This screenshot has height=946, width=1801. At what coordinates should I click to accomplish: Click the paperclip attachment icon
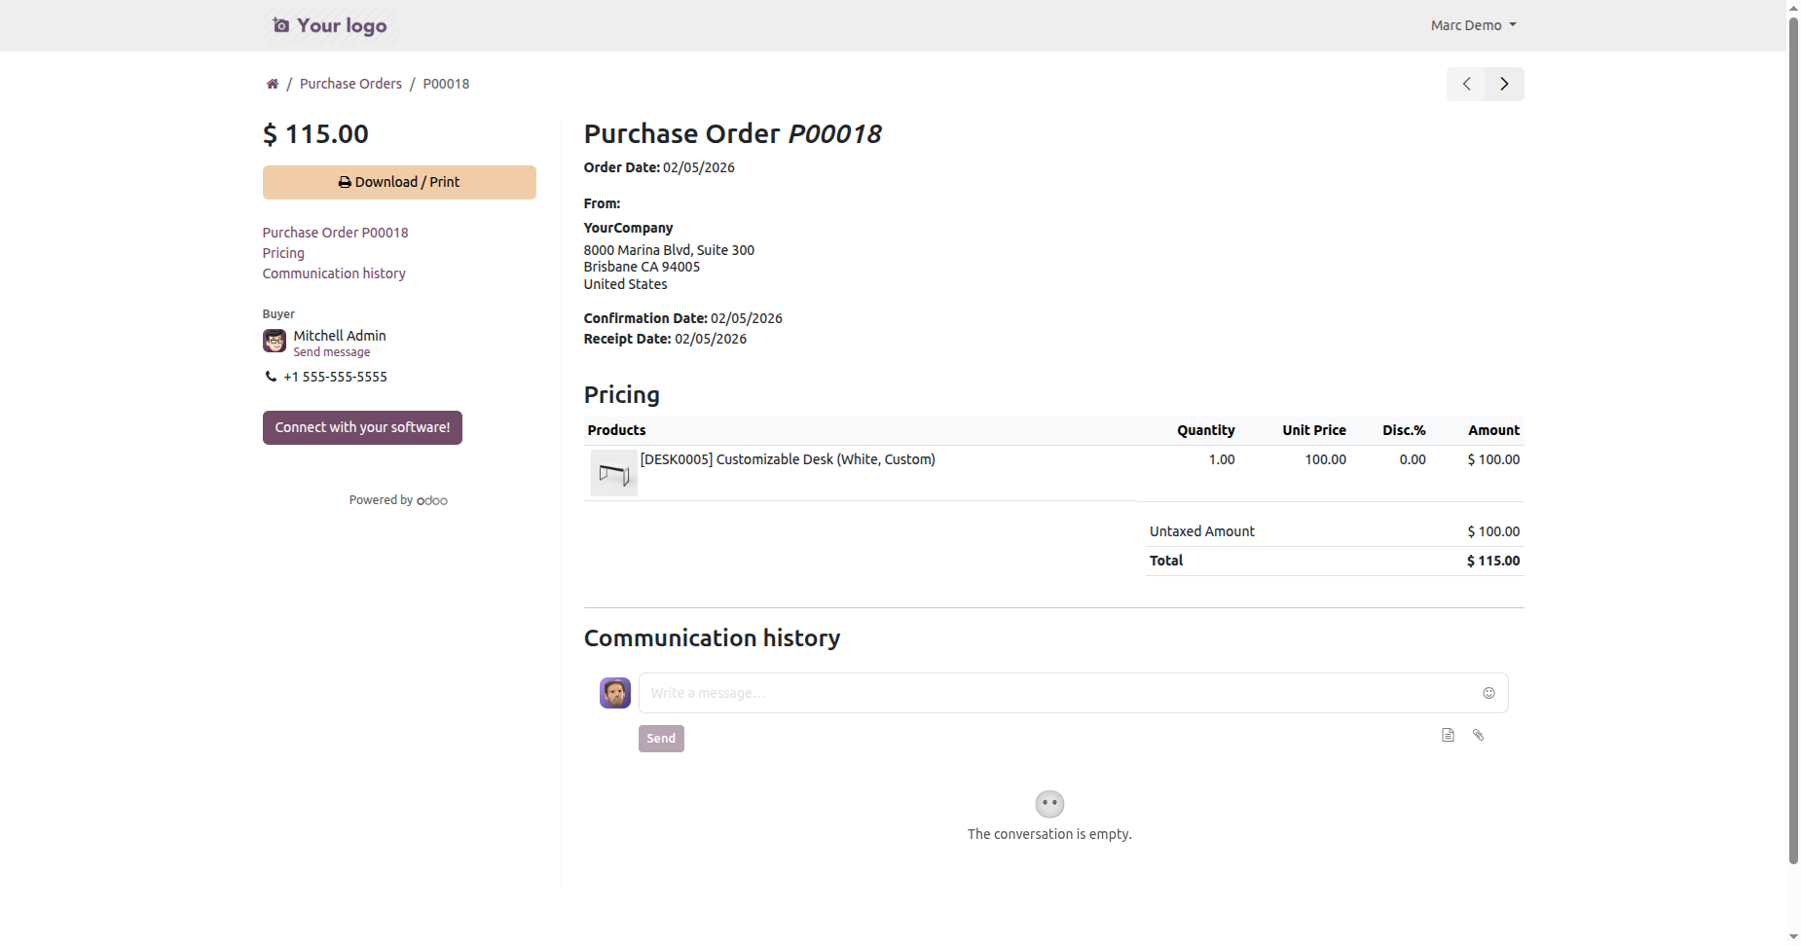tap(1478, 735)
